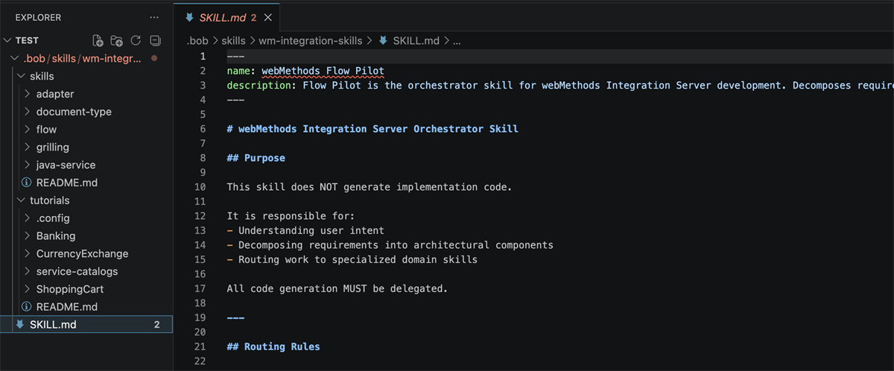This screenshot has height=371, width=894.
Task: Expand the service-catalogs folder
Action: pyautogui.click(x=27, y=272)
